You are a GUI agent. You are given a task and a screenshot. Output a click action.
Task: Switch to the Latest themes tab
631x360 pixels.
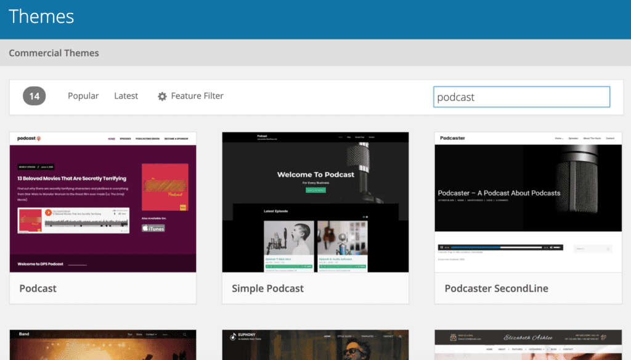126,96
